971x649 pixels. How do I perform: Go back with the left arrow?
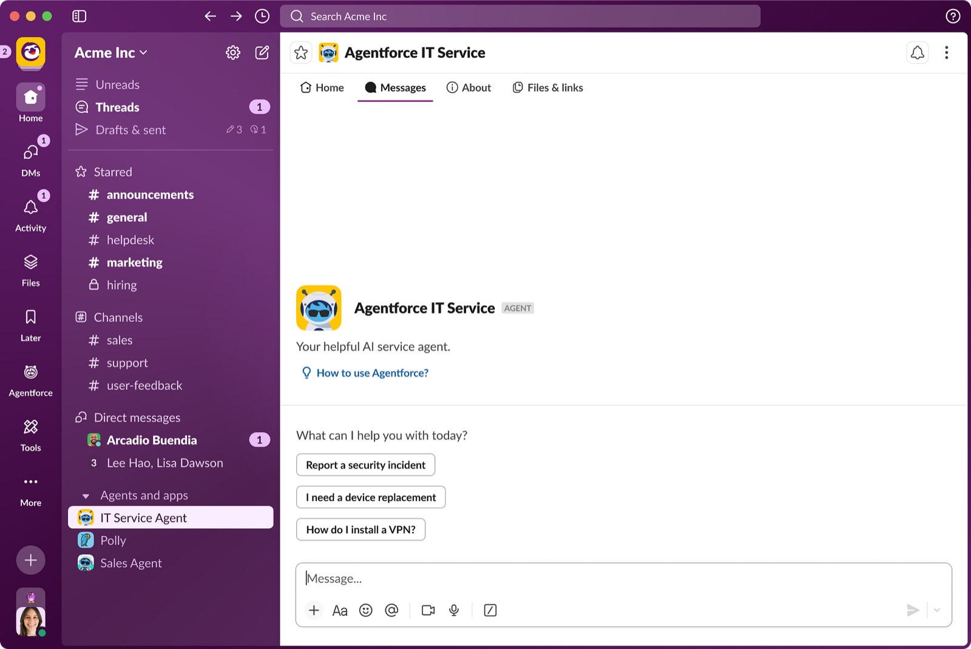tap(210, 16)
